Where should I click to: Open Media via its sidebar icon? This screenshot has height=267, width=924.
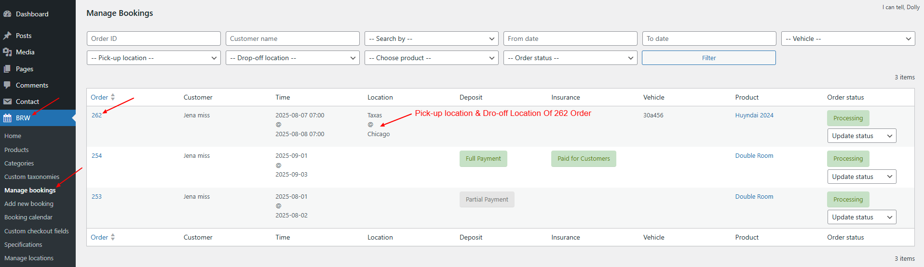click(x=7, y=52)
